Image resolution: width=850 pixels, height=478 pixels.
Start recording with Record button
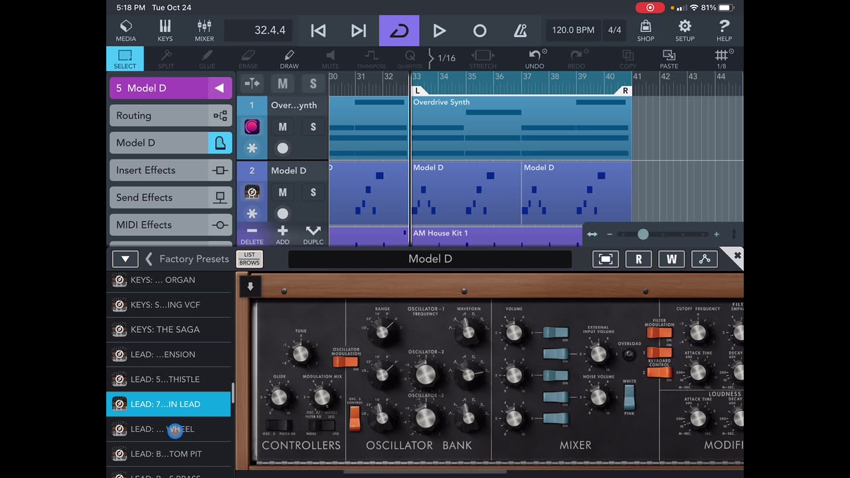point(479,31)
